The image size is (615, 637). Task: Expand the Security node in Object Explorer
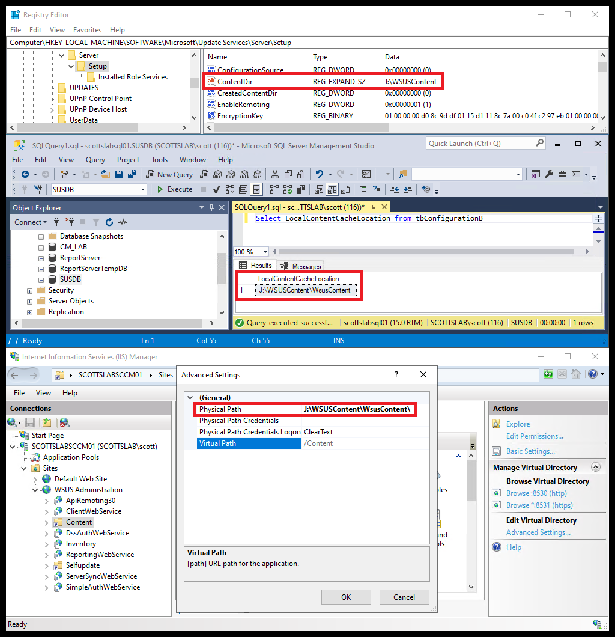click(29, 290)
